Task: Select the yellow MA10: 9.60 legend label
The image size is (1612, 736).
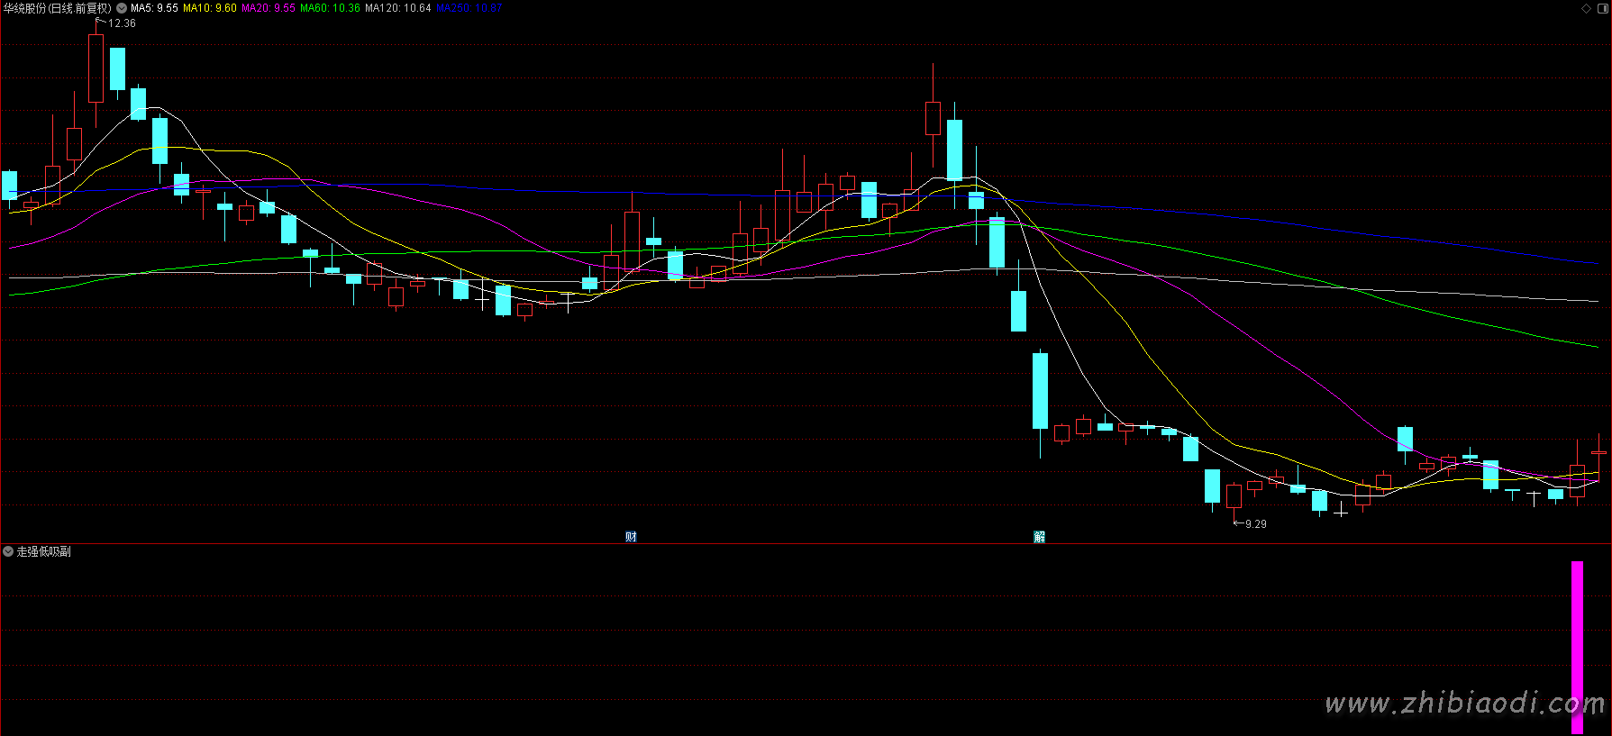Action: (209, 8)
